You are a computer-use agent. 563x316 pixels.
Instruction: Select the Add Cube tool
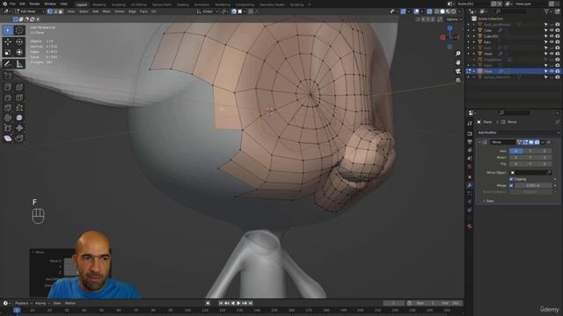8,75
